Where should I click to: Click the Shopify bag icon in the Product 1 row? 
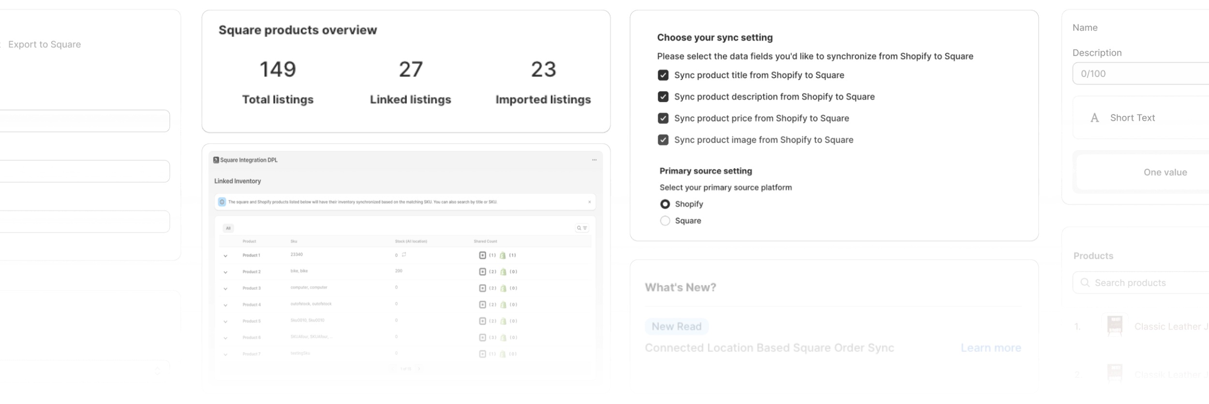click(x=503, y=255)
